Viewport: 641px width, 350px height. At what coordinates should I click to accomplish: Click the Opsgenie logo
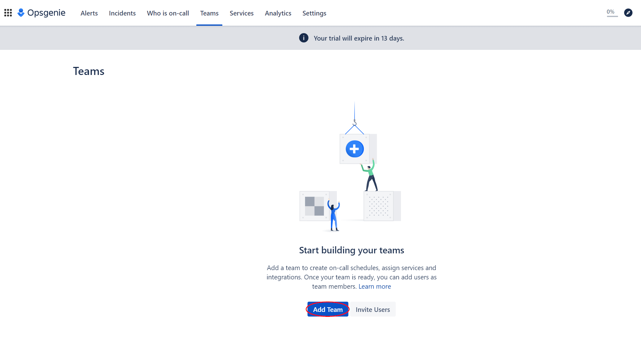[41, 13]
